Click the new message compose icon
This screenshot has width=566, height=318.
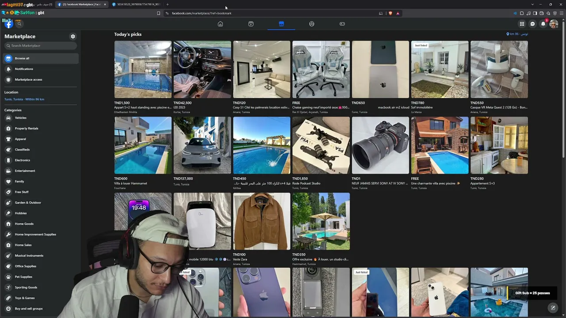click(x=553, y=308)
